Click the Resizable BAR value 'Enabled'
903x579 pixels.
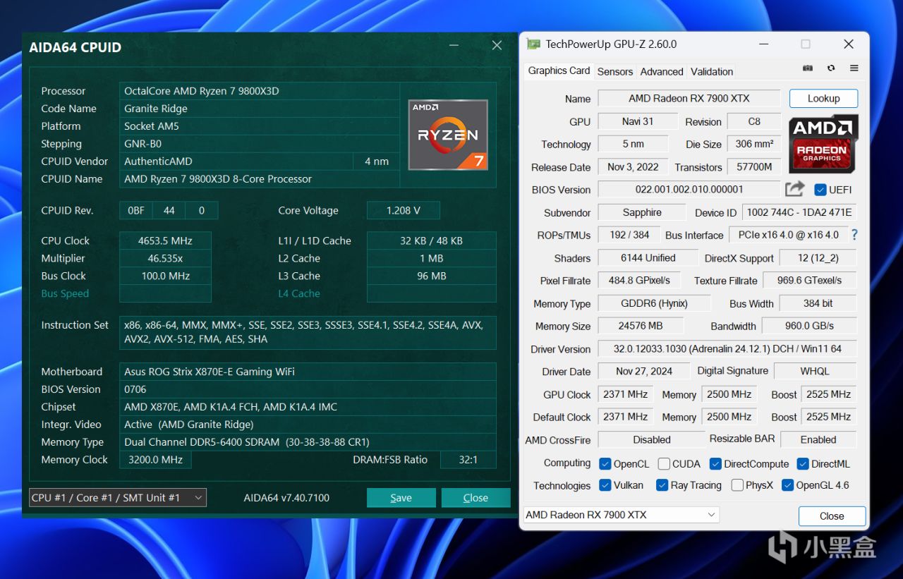(x=818, y=439)
